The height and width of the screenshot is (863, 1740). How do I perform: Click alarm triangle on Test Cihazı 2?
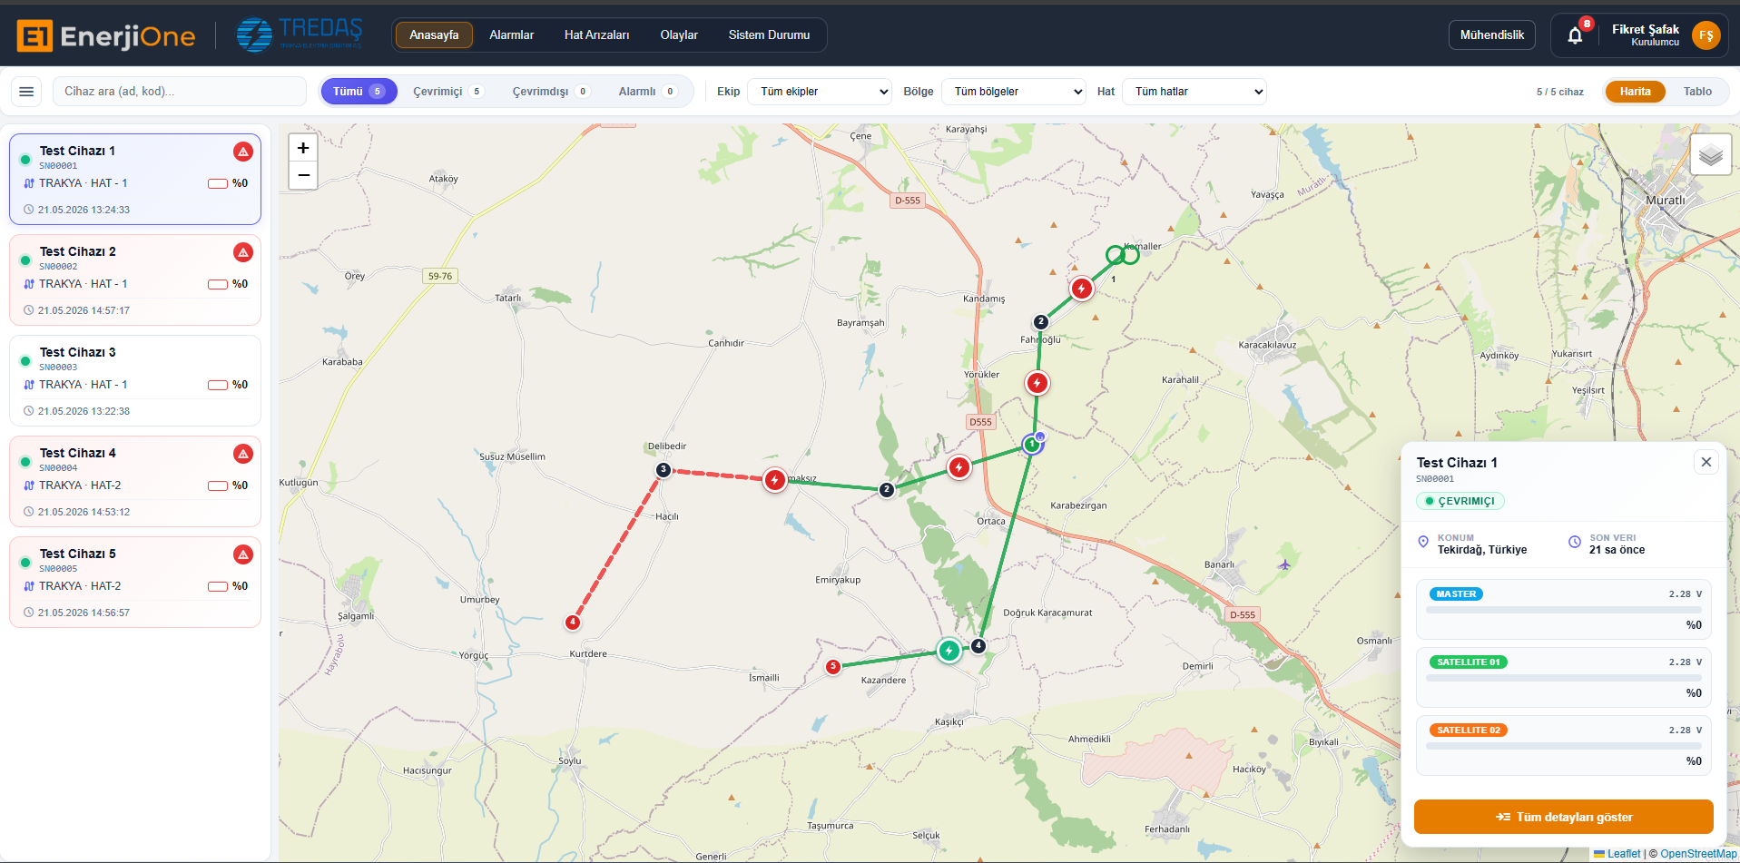(x=242, y=252)
